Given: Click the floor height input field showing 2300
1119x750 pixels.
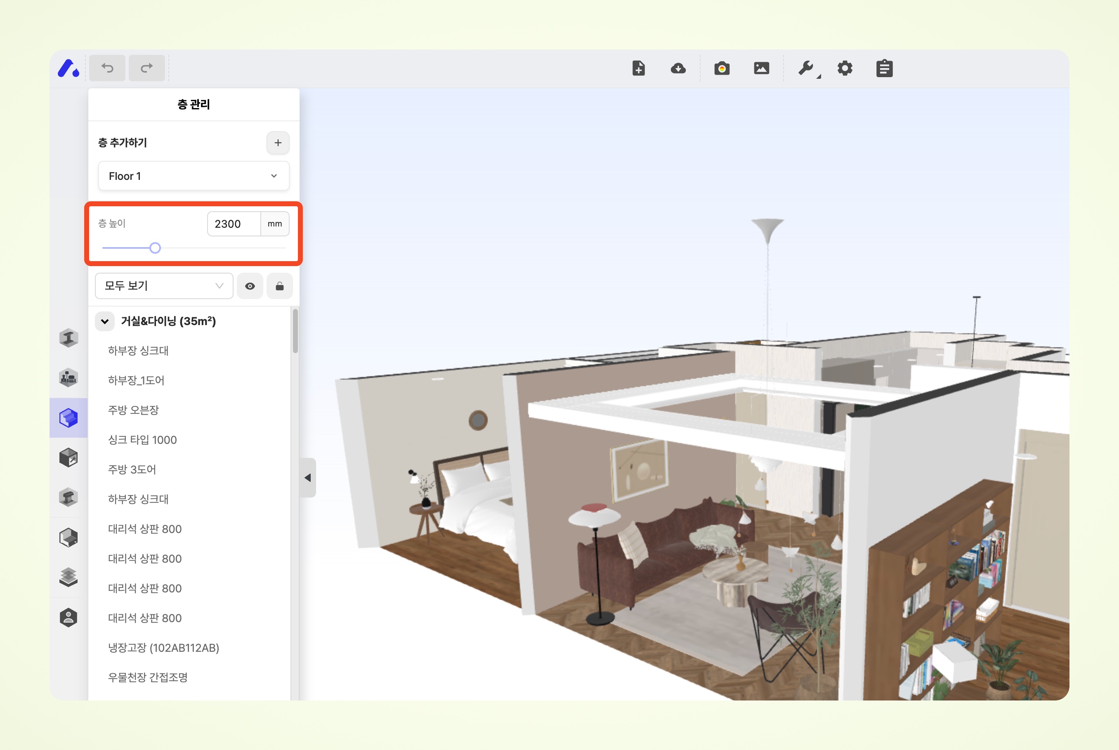Looking at the screenshot, I should 234,224.
